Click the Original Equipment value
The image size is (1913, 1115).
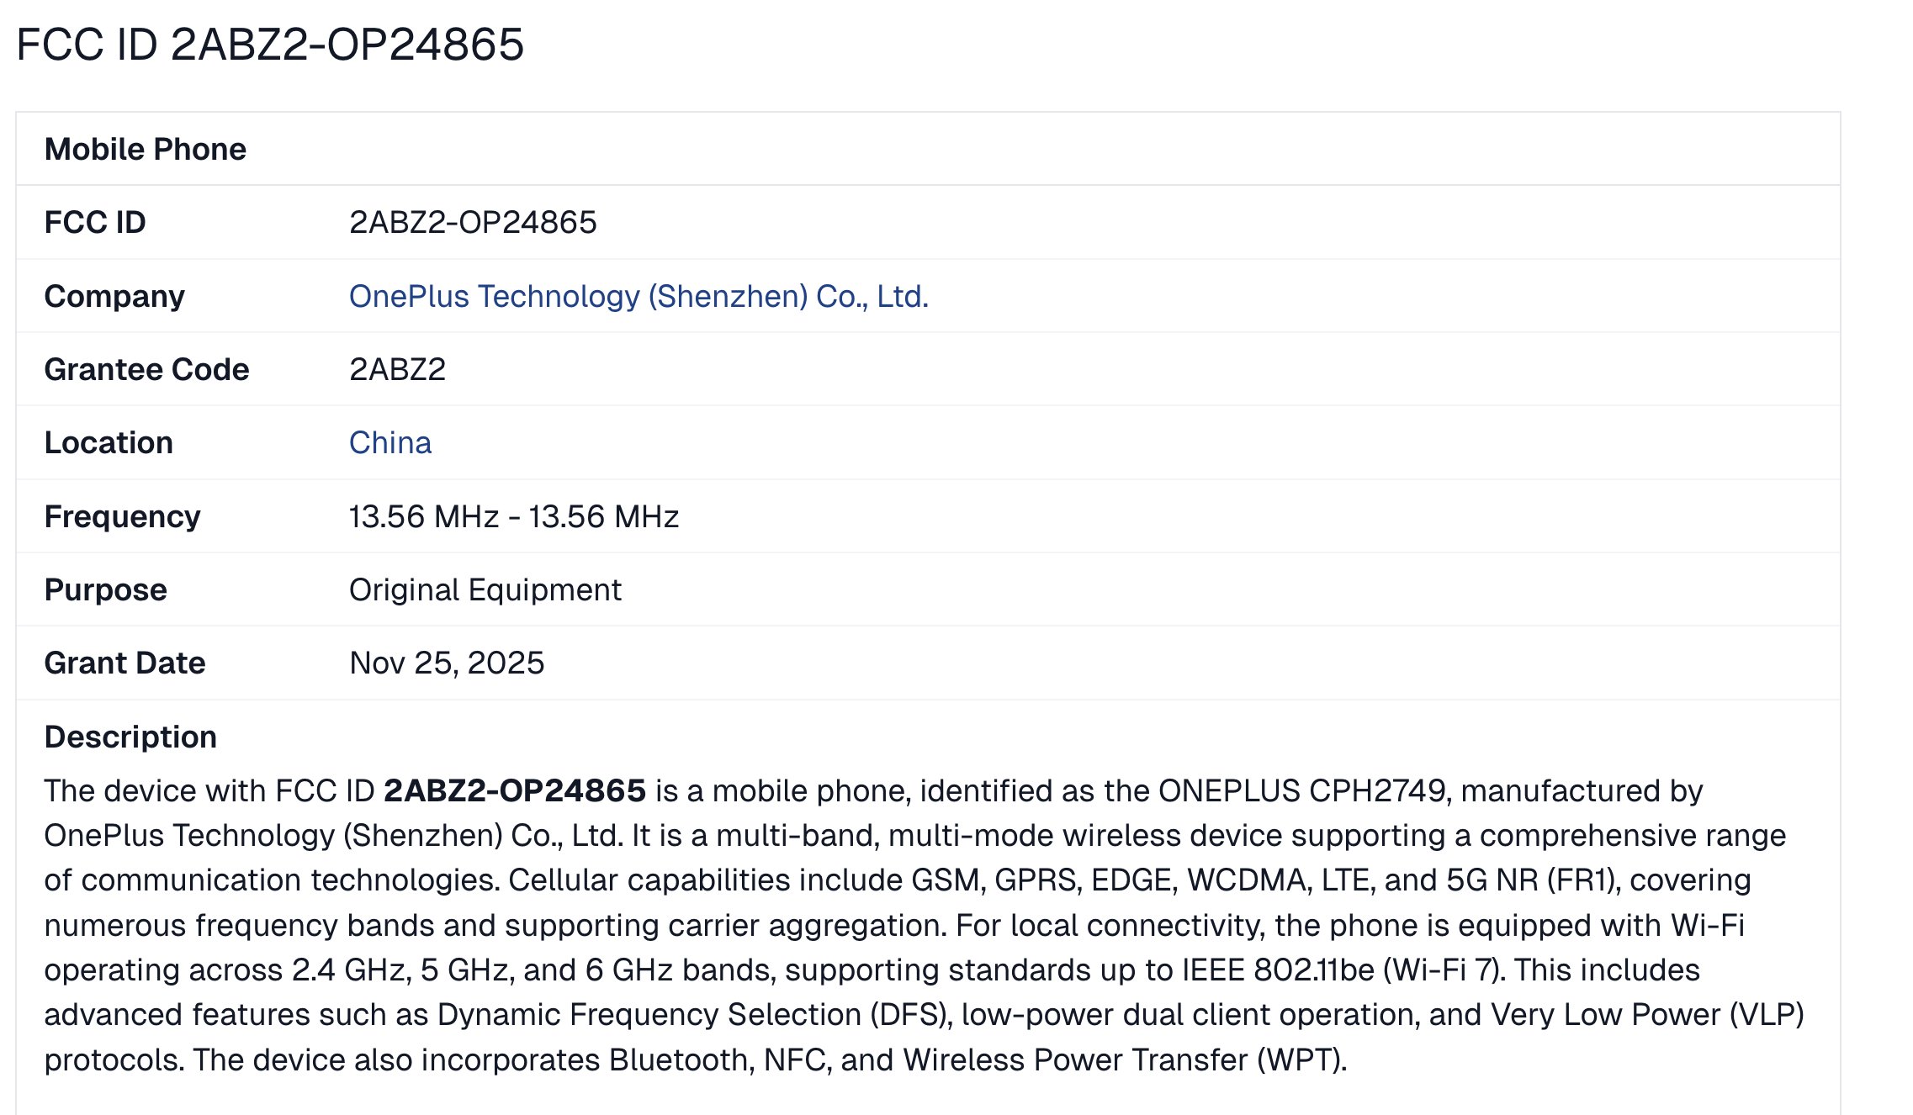(x=485, y=589)
